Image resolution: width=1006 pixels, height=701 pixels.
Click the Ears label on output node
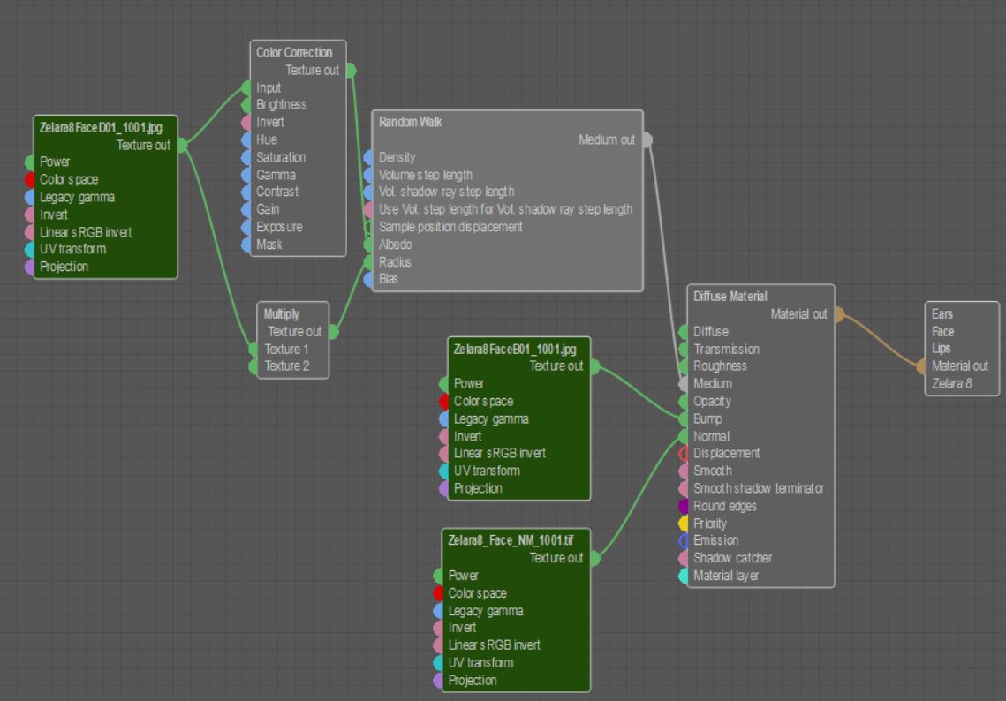click(x=942, y=314)
